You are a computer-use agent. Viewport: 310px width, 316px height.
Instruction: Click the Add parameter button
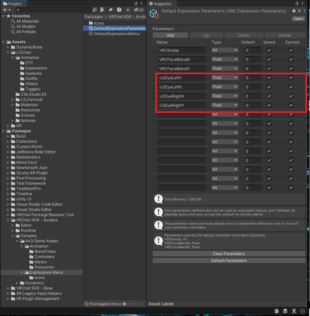(x=170, y=35)
